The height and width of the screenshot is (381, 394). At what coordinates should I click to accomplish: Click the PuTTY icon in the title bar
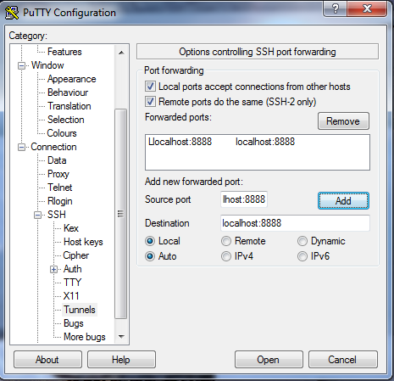point(12,13)
